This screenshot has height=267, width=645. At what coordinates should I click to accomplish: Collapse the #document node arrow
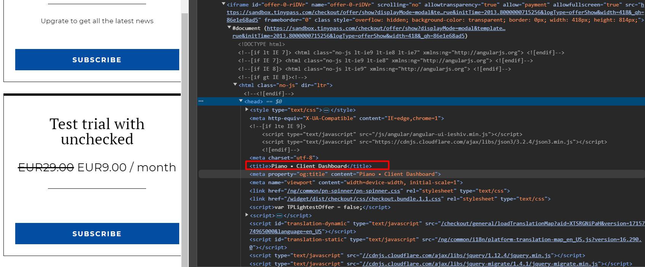tap(229, 27)
